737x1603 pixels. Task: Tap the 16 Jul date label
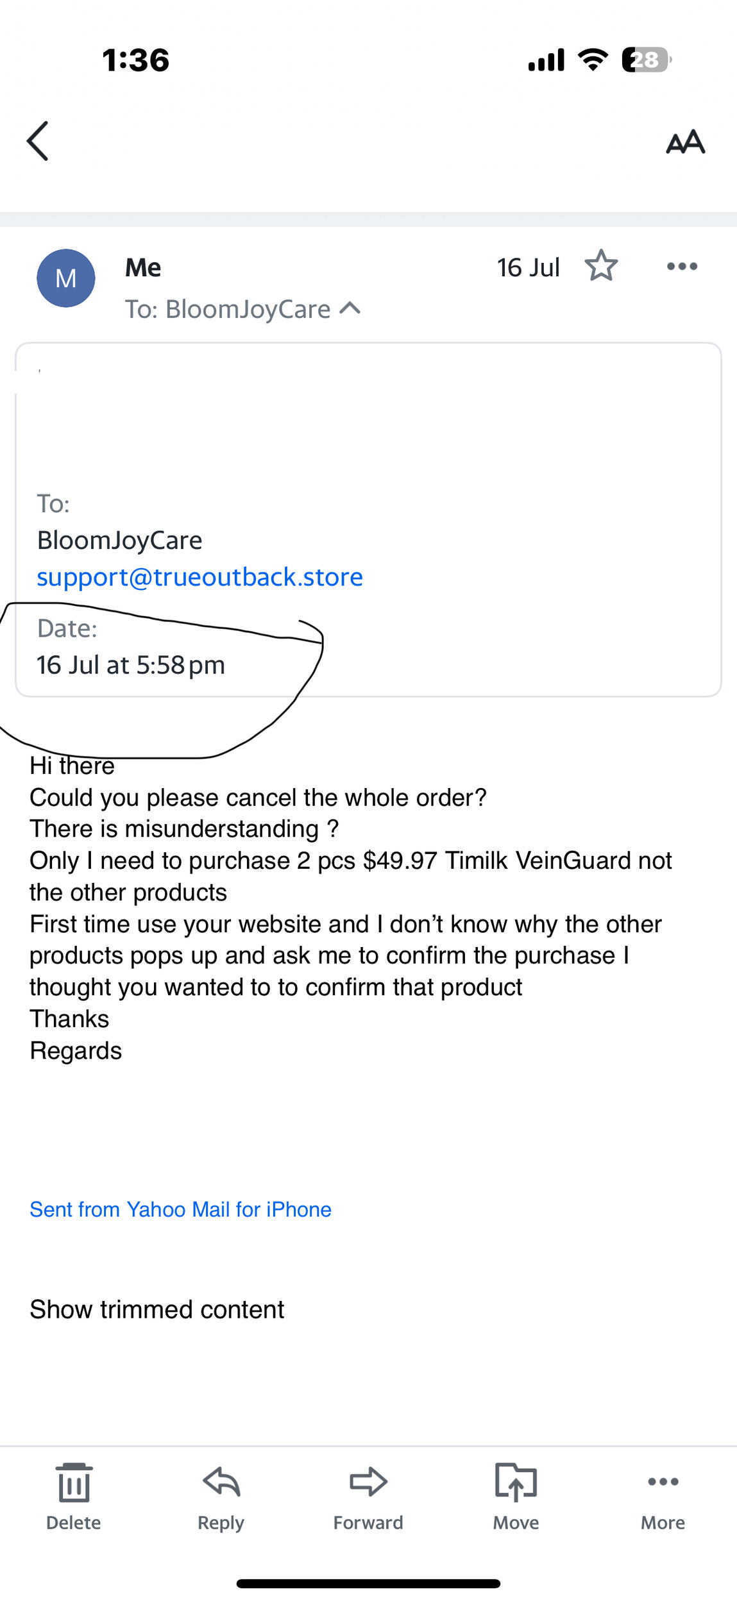point(528,267)
